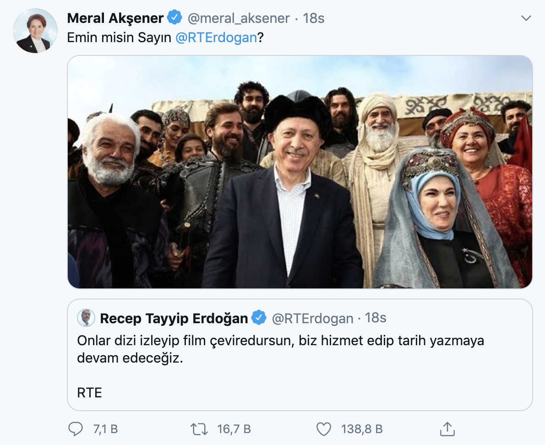The image size is (545, 445).
Task: Click Erdoğan's small avatar in quoted tweet
Action: click(x=86, y=318)
